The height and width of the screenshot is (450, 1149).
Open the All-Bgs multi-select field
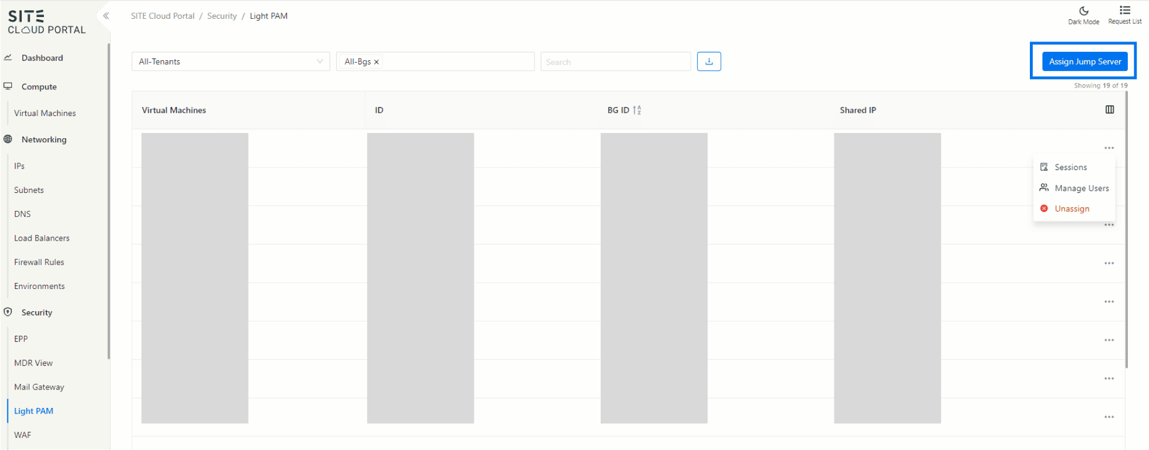coord(456,61)
